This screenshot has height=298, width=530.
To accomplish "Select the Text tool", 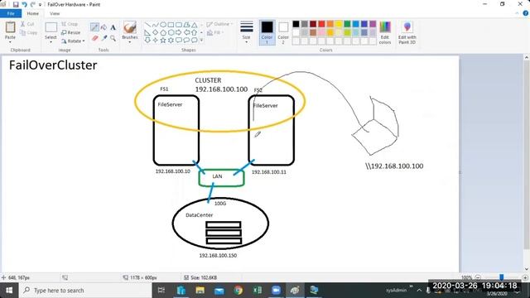I will 113,27.
